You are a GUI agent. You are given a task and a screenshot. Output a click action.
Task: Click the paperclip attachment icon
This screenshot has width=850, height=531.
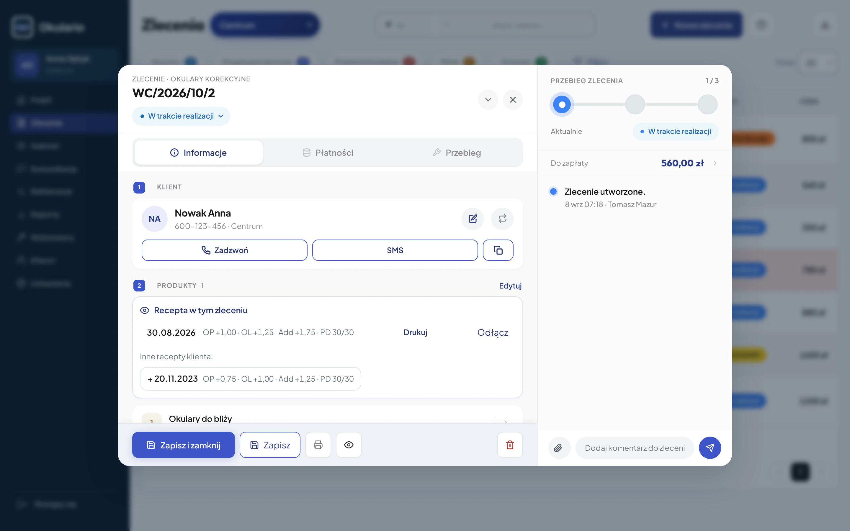coord(558,448)
